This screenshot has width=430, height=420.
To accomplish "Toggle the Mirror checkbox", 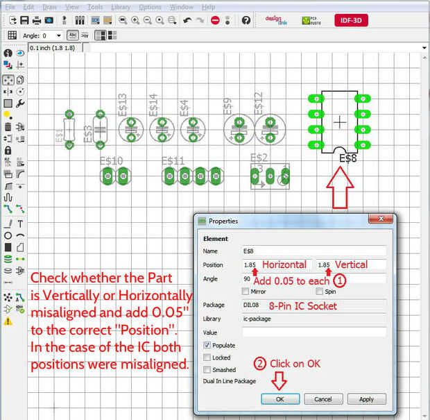I will tap(246, 292).
